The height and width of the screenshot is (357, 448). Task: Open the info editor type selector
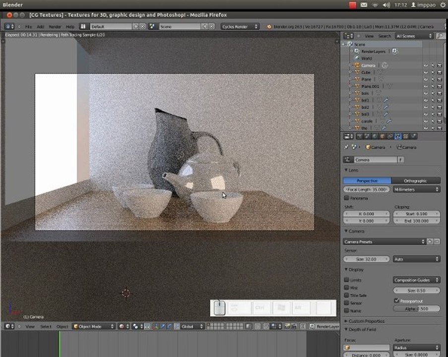click(9, 27)
